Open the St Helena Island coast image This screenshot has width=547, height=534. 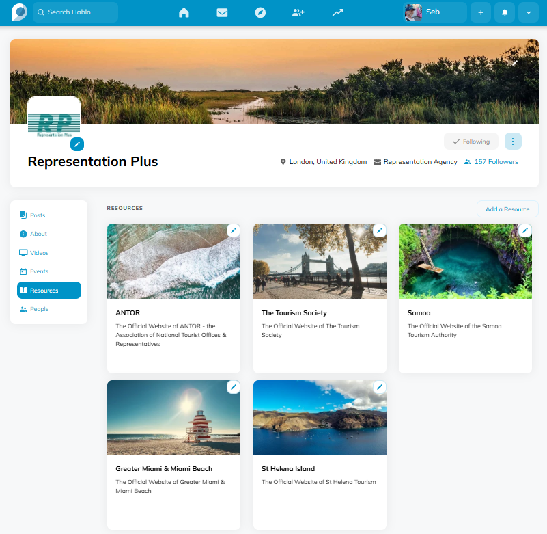click(x=320, y=418)
